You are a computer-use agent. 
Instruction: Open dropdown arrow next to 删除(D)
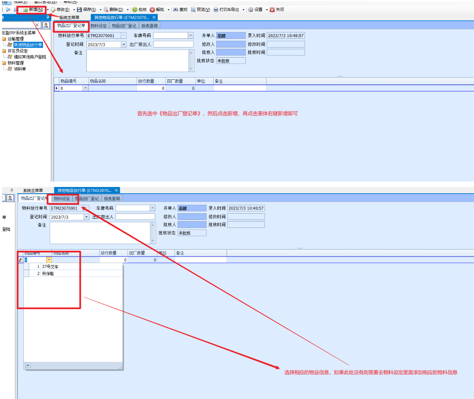[x=127, y=10]
